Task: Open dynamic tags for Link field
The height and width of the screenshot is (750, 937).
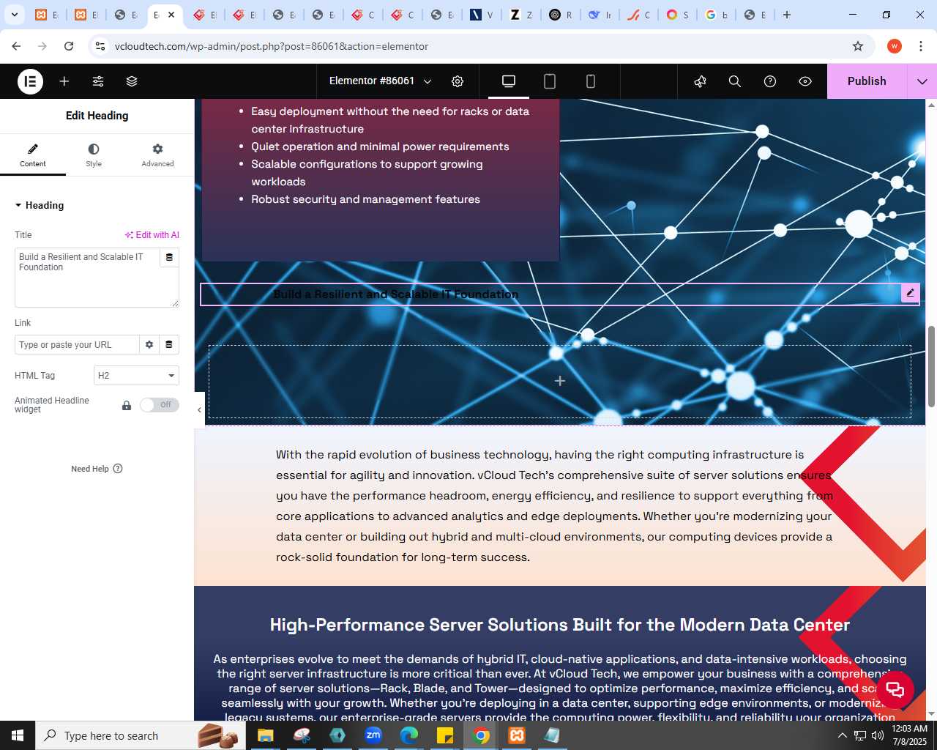Action: pos(169,345)
